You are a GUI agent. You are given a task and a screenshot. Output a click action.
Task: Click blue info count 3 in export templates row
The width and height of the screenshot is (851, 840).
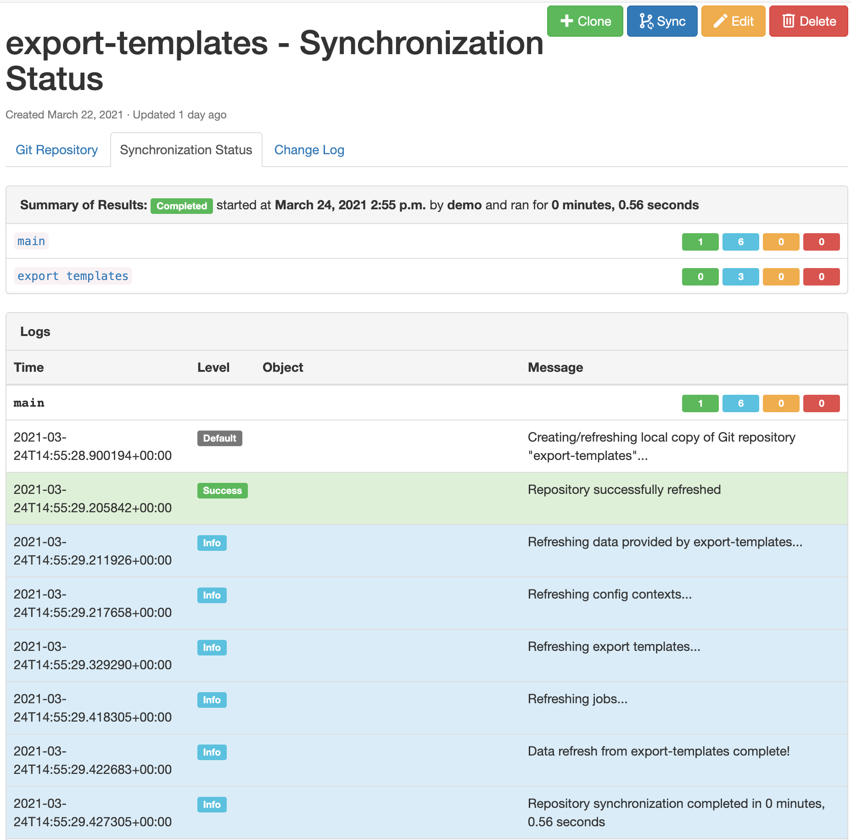[741, 277]
